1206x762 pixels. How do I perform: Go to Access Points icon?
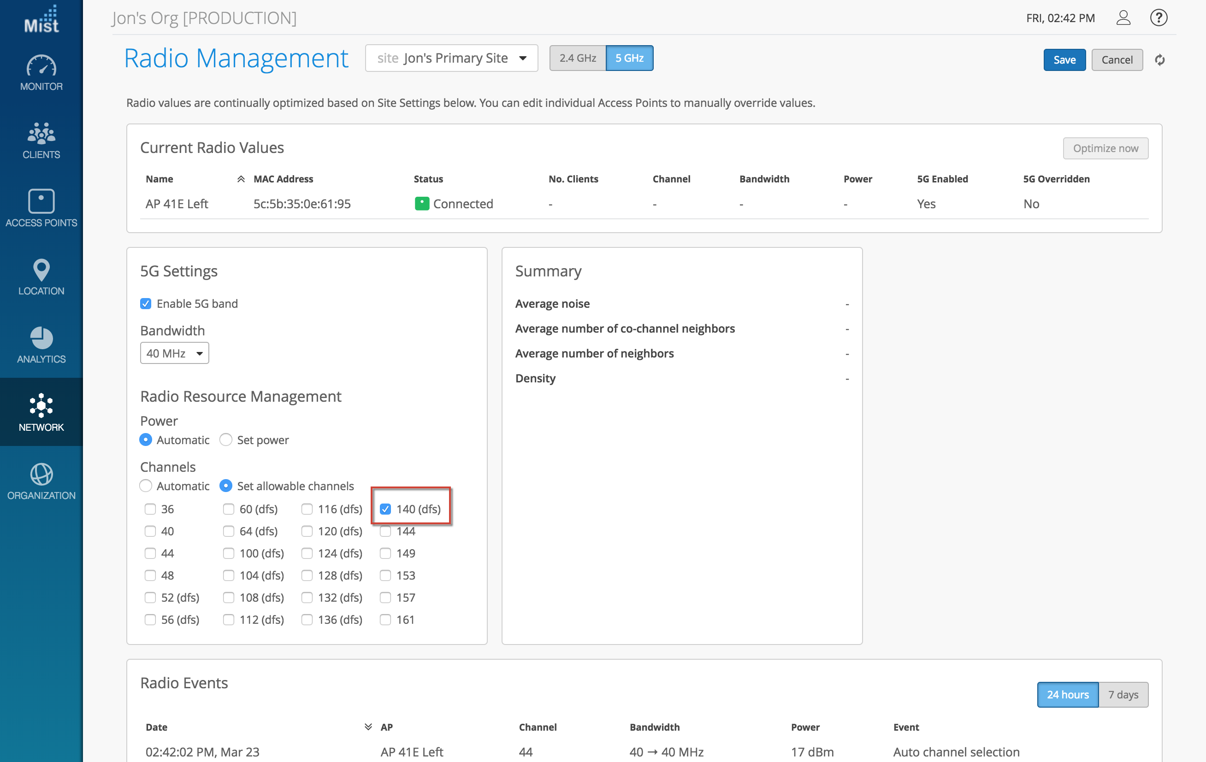pyautogui.click(x=41, y=201)
